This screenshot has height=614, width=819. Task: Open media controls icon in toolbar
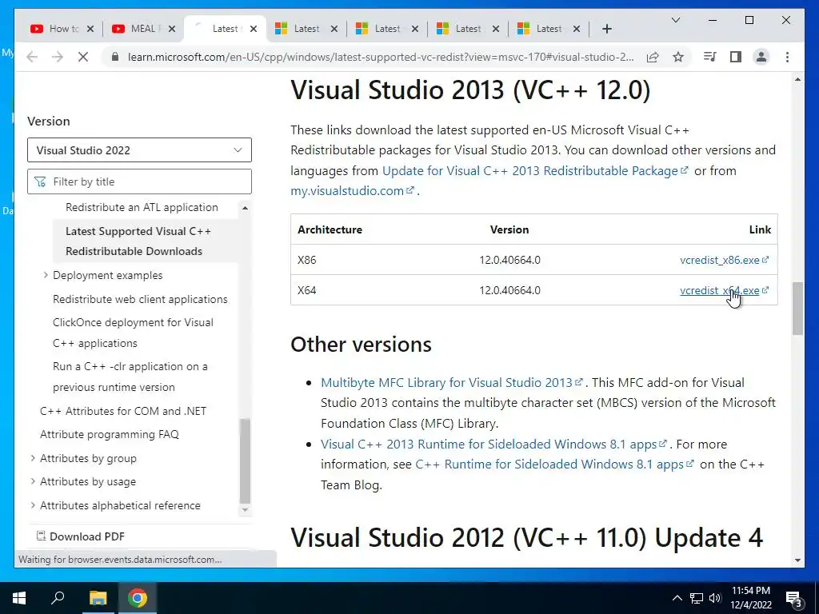pos(710,57)
